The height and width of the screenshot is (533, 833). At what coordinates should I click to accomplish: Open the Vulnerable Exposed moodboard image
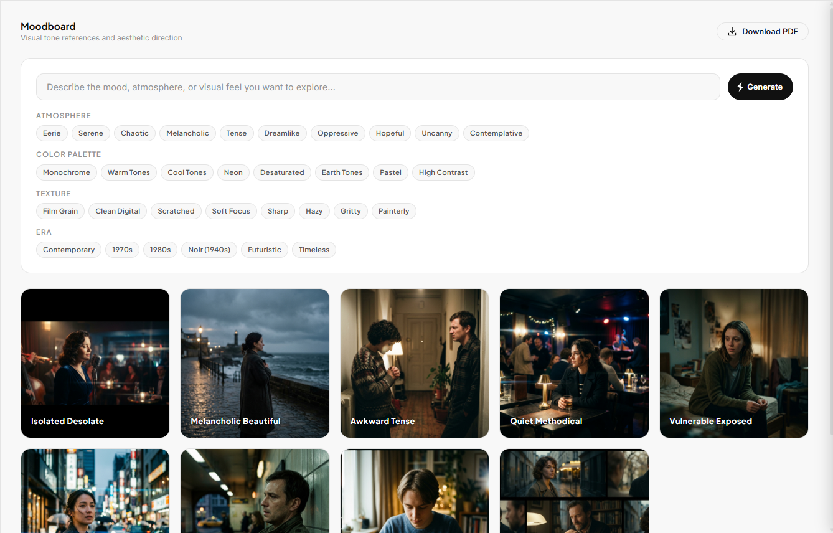(x=734, y=363)
